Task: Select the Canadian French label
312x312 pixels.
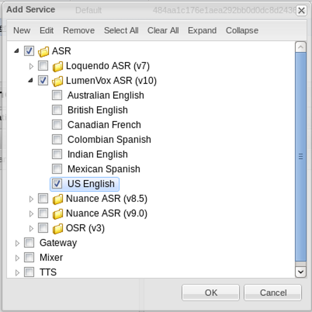Action: [x=104, y=125]
